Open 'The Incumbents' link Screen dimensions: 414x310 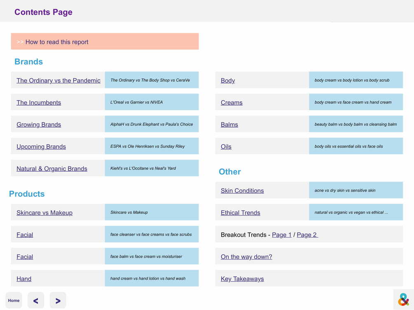[39, 102]
